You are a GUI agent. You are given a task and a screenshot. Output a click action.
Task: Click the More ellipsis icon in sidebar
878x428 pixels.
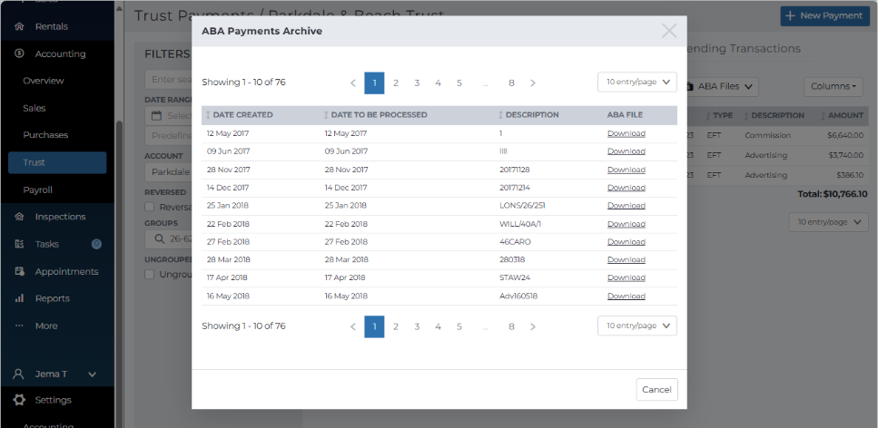tap(19, 326)
